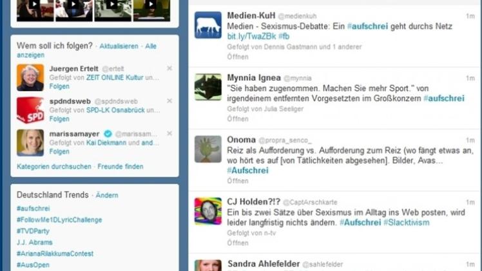Open #ArianaRilakkumaContest trend

point(55,254)
